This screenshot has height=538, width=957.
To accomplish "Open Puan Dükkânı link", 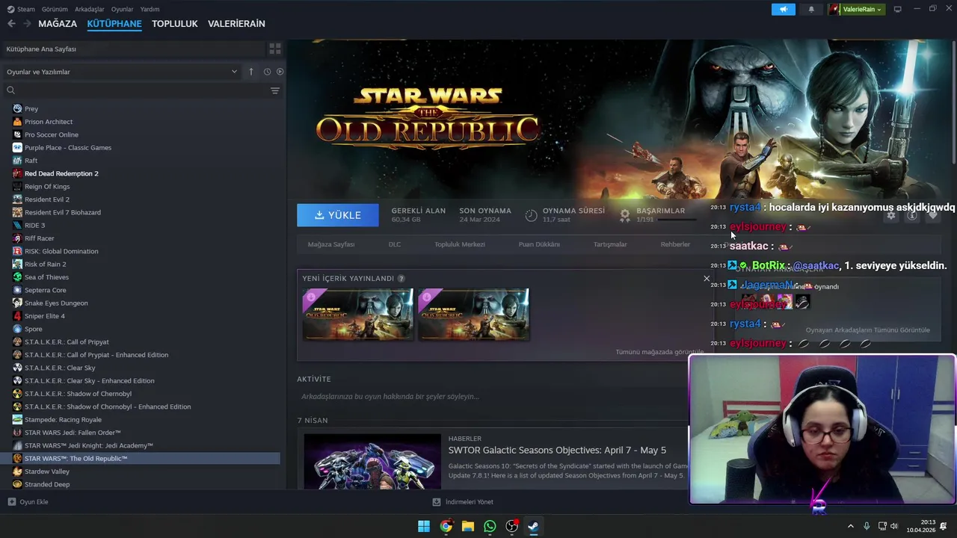I will 539,244.
